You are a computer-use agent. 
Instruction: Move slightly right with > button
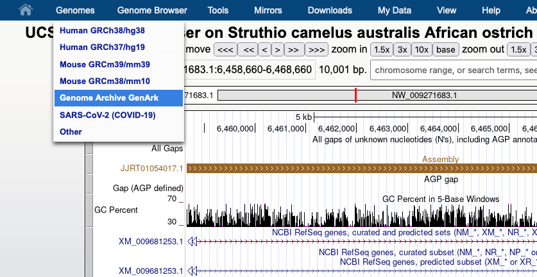277,49
